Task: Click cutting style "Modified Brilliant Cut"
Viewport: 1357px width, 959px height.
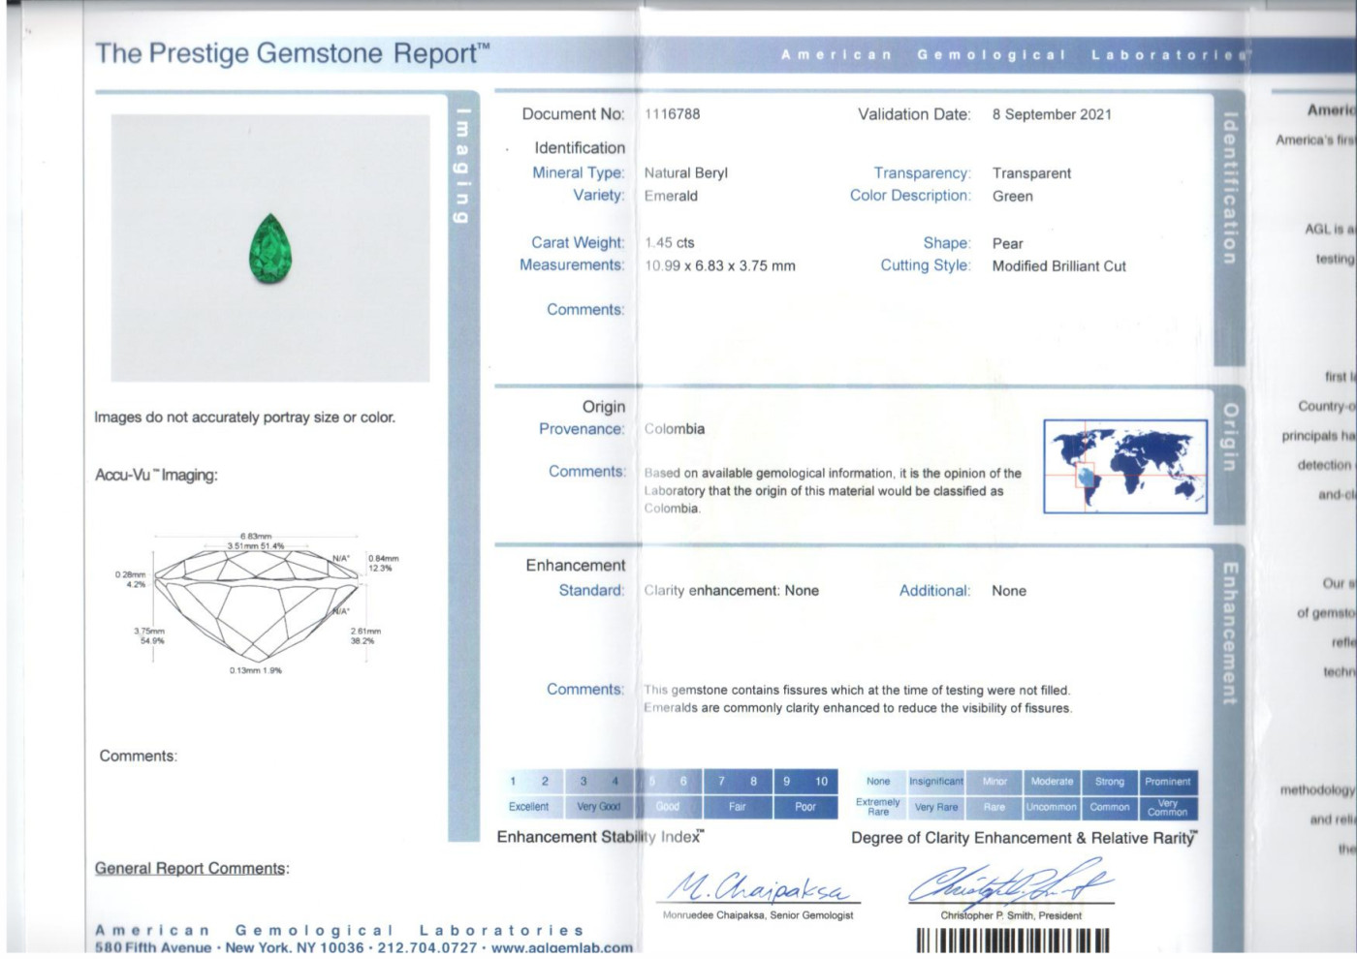Action: [1058, 265]
